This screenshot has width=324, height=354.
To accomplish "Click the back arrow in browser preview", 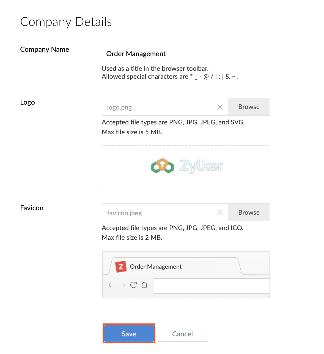I will point(111,285).
